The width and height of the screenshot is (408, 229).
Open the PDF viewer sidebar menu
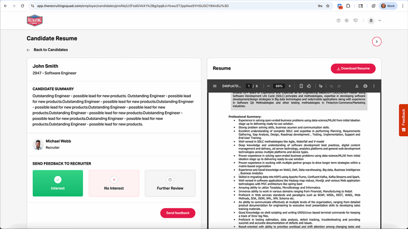tap(215, 86)
